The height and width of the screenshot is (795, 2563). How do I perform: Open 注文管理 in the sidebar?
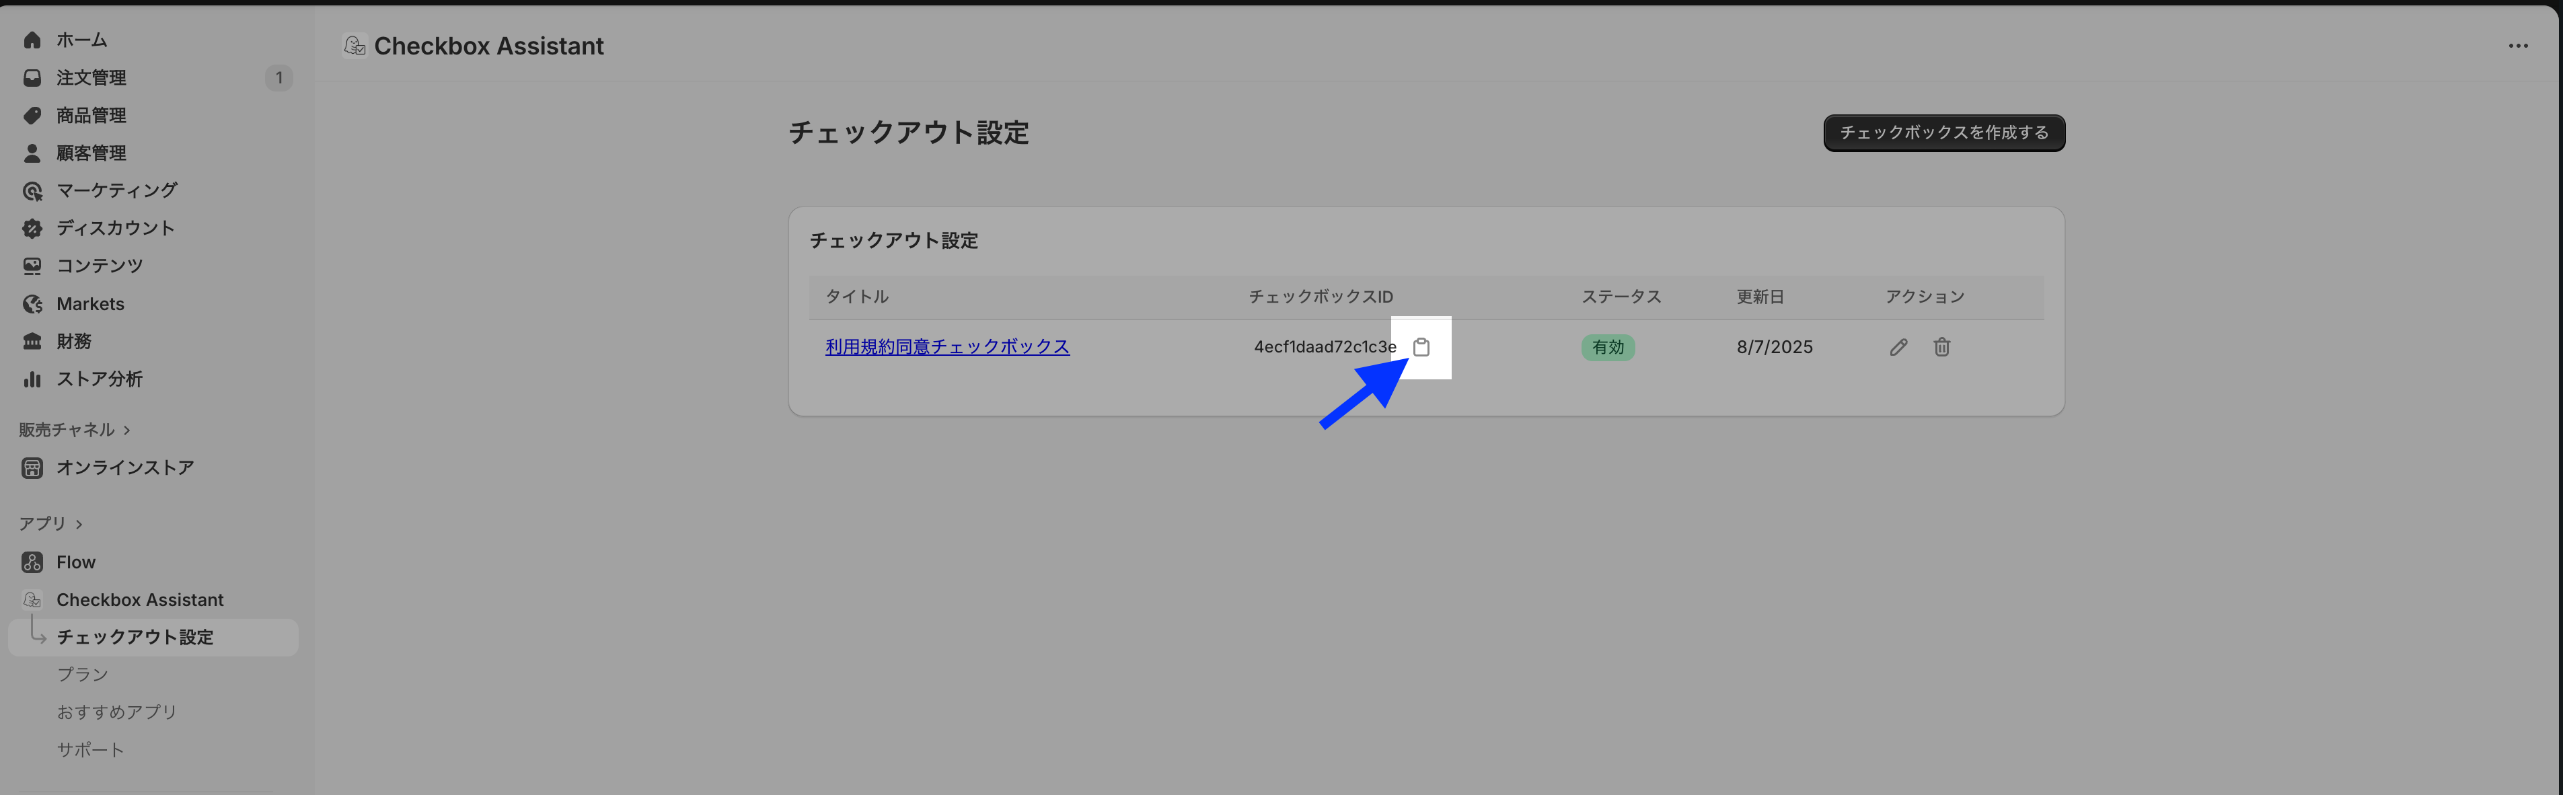point(91,77)
